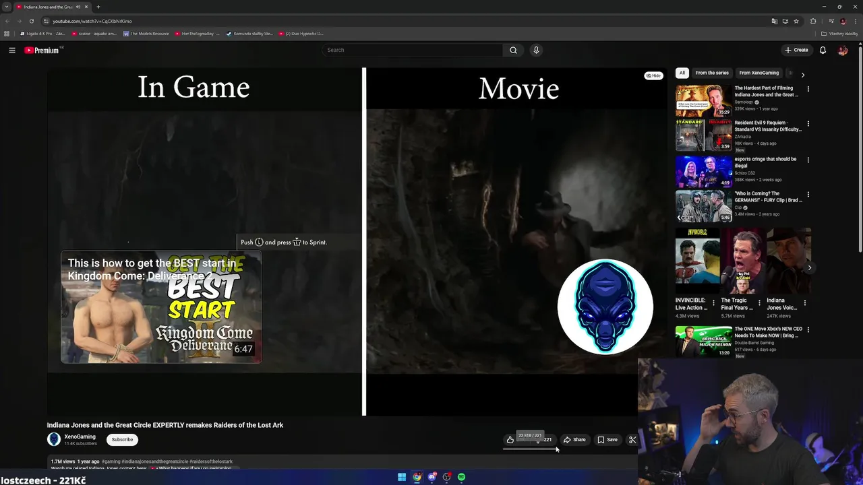Go back in browser history
863x485 pixels.
click(7, 21)
